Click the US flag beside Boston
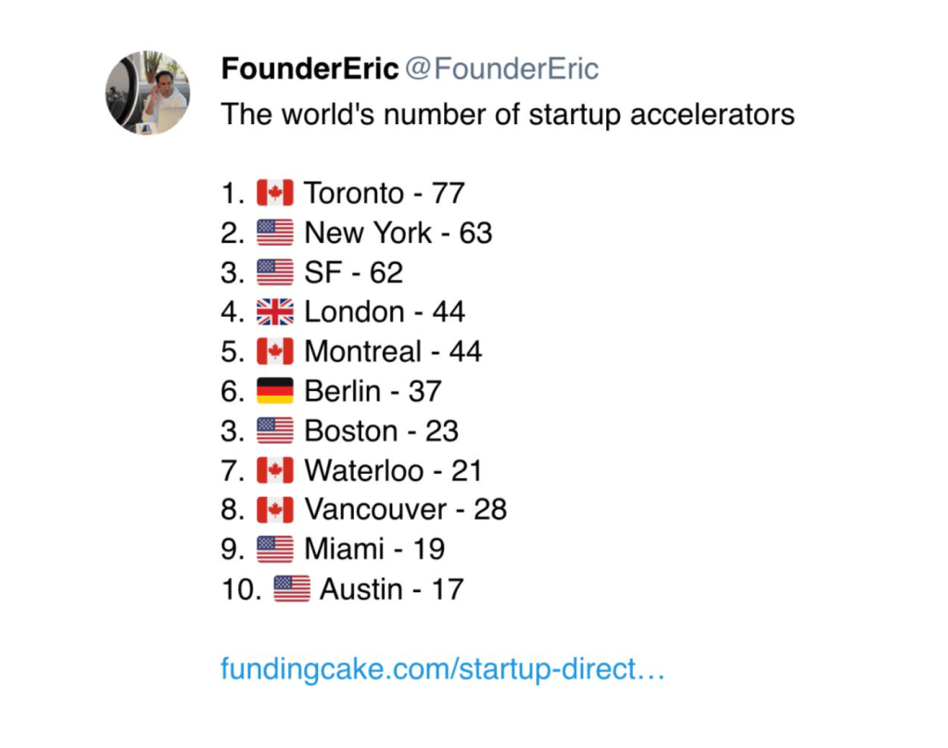Image resolution: width=948 pixels, height=748 pixels. pyautogui.click(x=274, y=431)
